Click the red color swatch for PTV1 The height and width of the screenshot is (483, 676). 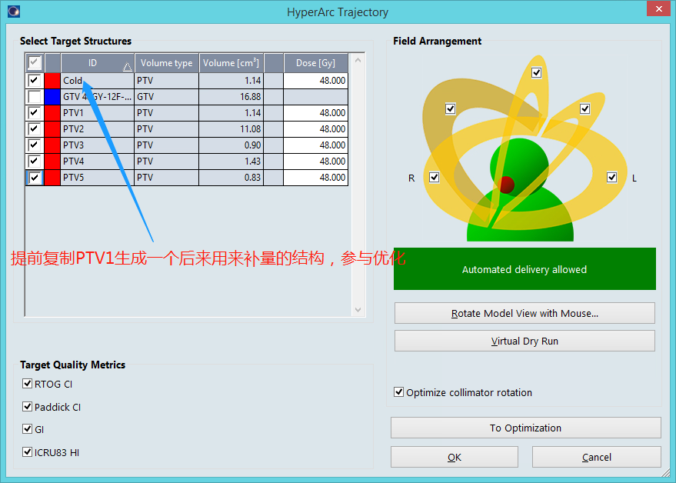[52, 113]
